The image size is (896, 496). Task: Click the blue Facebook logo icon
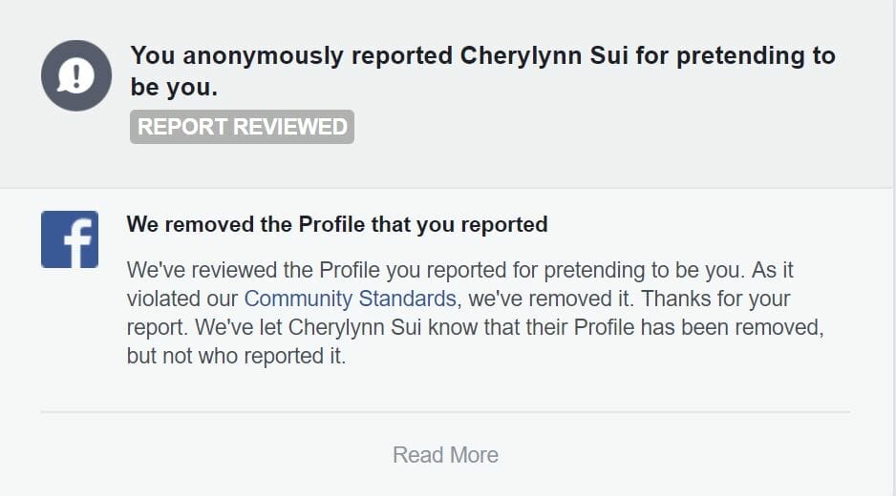tap(70, 239)
